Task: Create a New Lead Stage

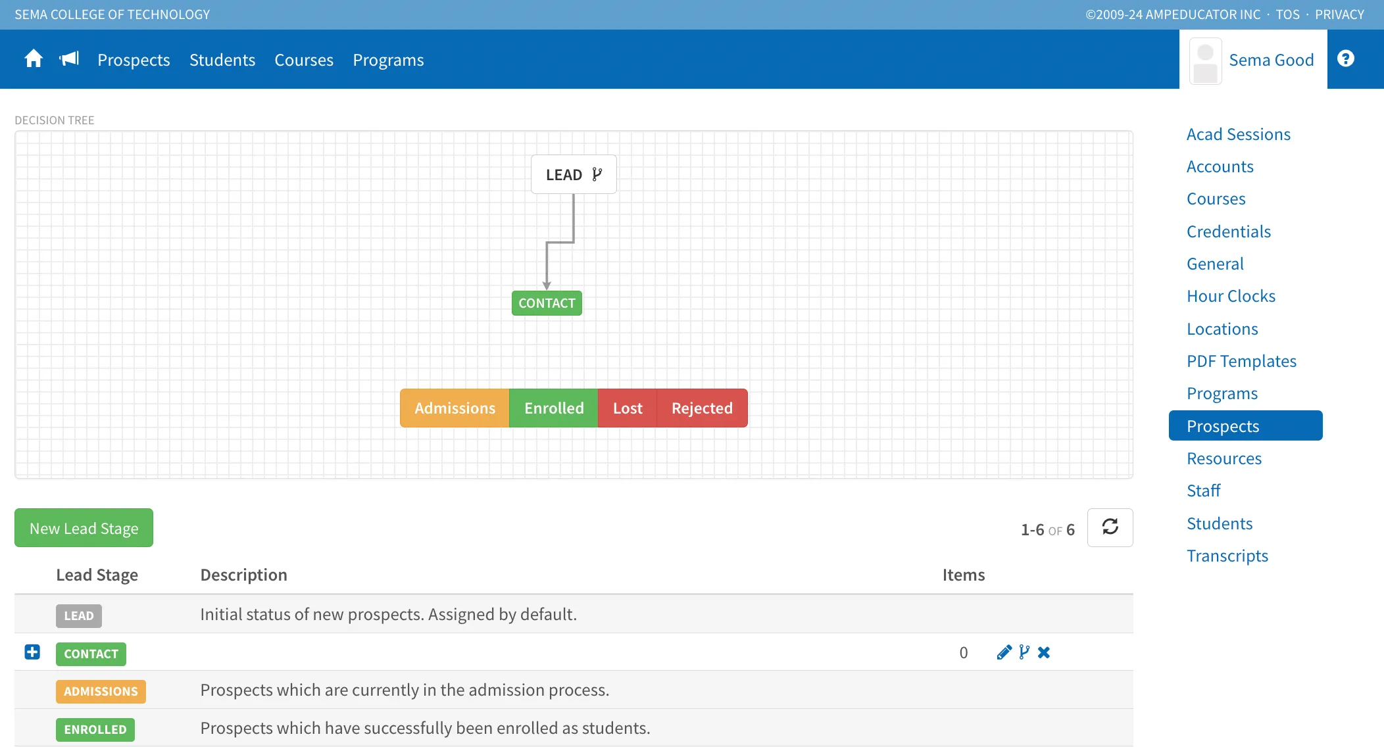Action: 84,527
